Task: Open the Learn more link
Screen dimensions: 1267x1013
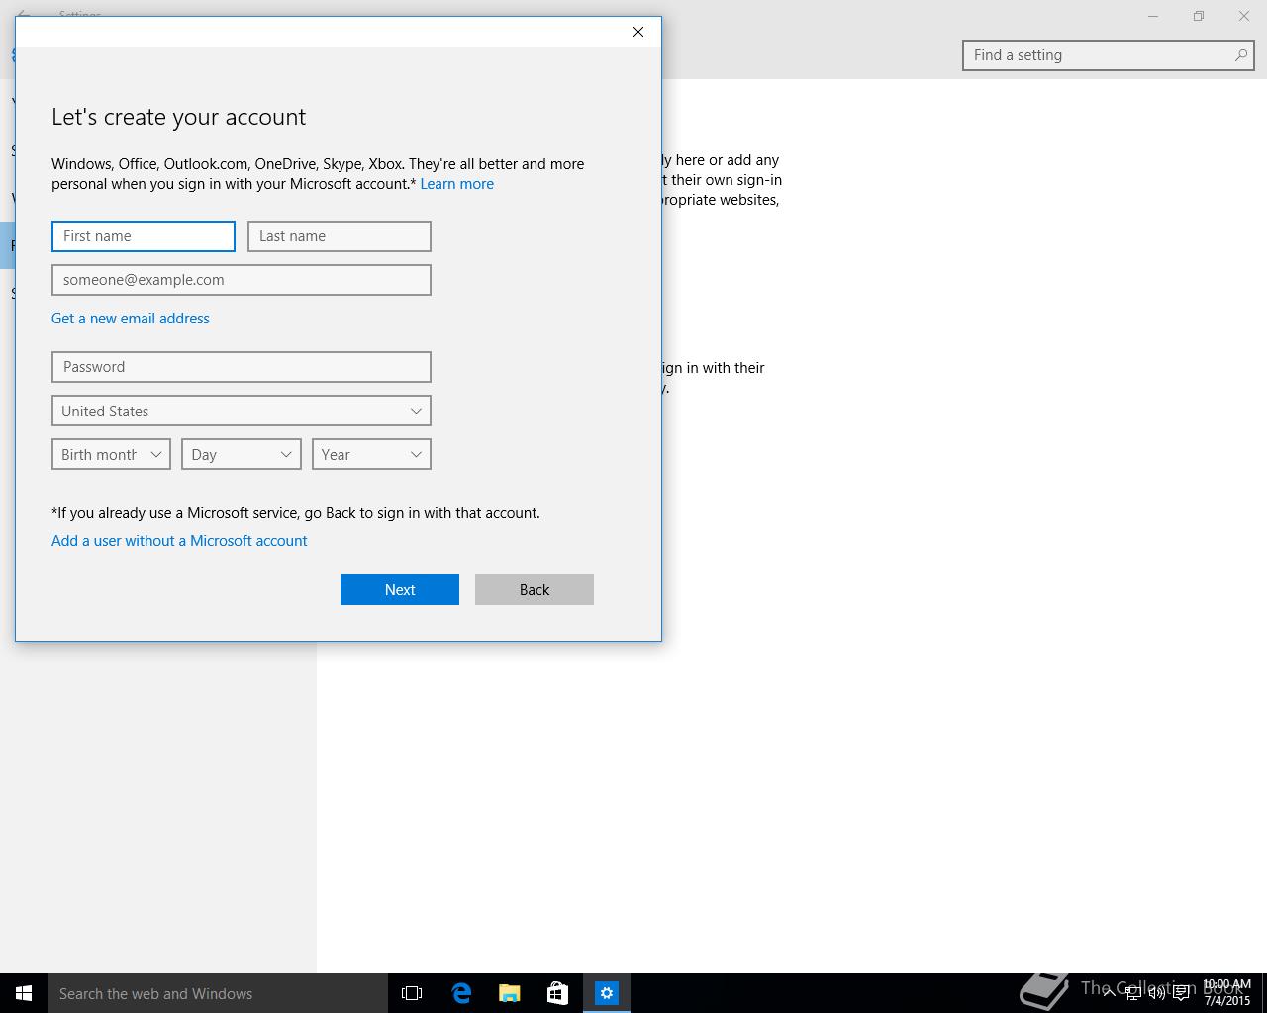Action: click(x=456, y=184)
